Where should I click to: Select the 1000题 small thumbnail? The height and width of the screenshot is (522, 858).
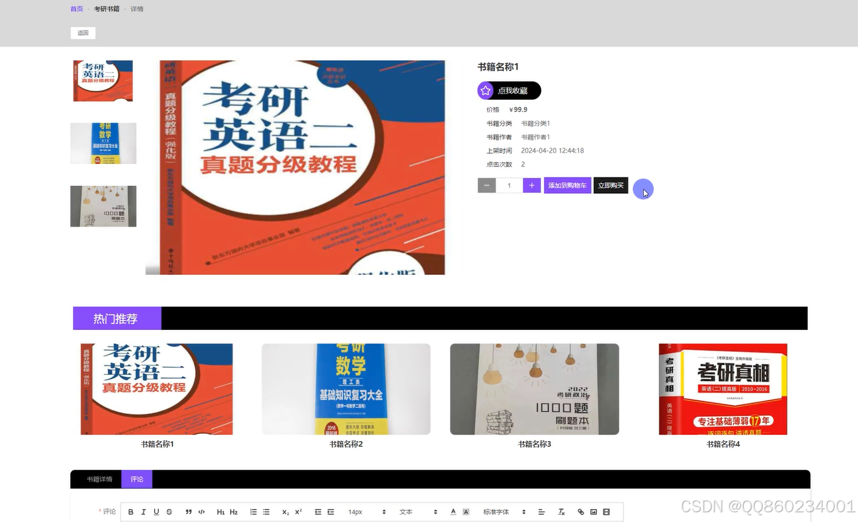pyautogui.click(x=103, y=207)
